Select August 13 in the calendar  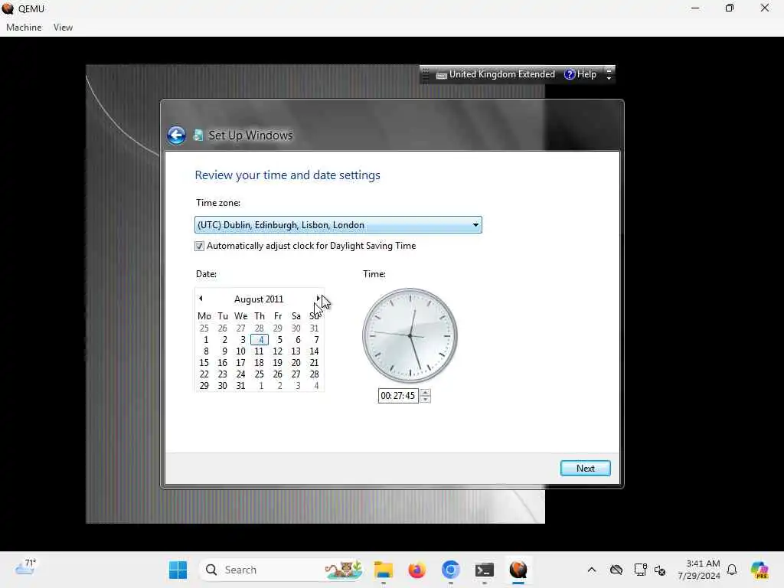(296, 351)
